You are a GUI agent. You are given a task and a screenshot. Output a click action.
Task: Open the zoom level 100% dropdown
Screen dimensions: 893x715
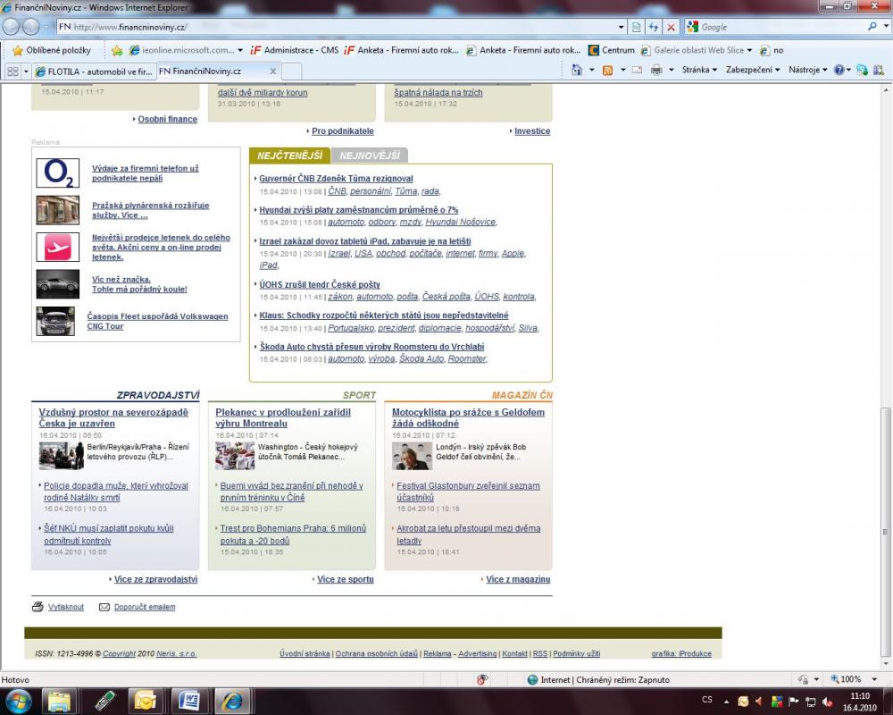(874, 679)
